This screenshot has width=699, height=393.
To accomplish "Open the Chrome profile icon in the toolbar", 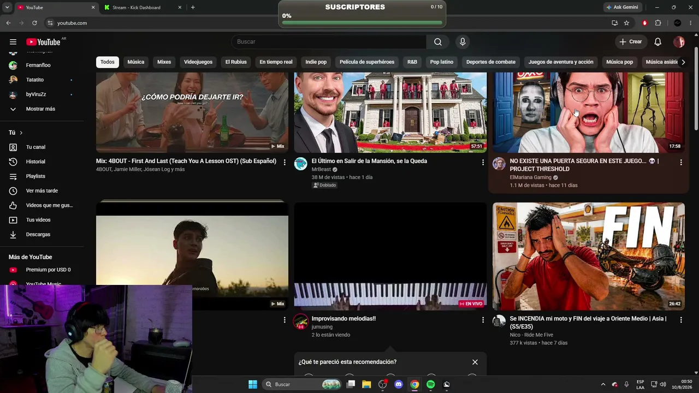I will pos(678,23).
